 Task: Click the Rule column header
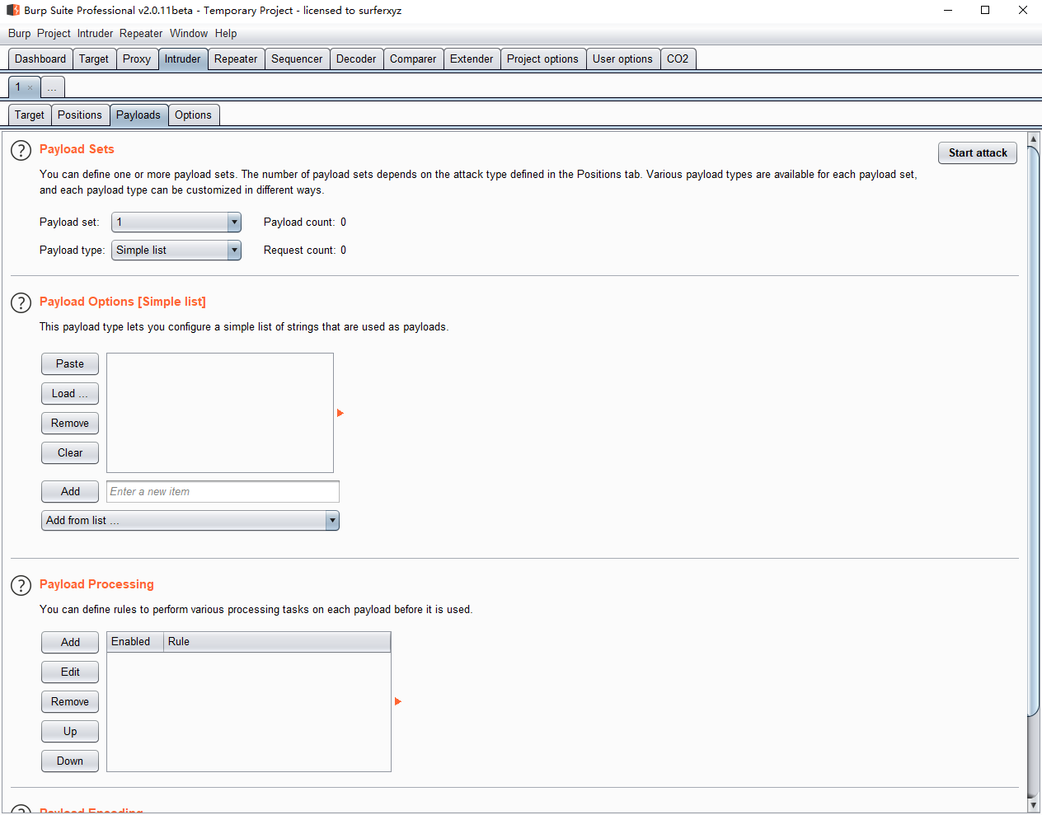coord(179,642)
